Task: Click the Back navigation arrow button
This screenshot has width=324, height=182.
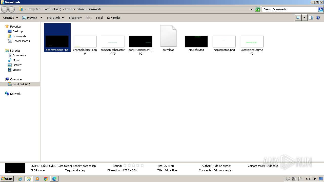Action: (4, 9)
